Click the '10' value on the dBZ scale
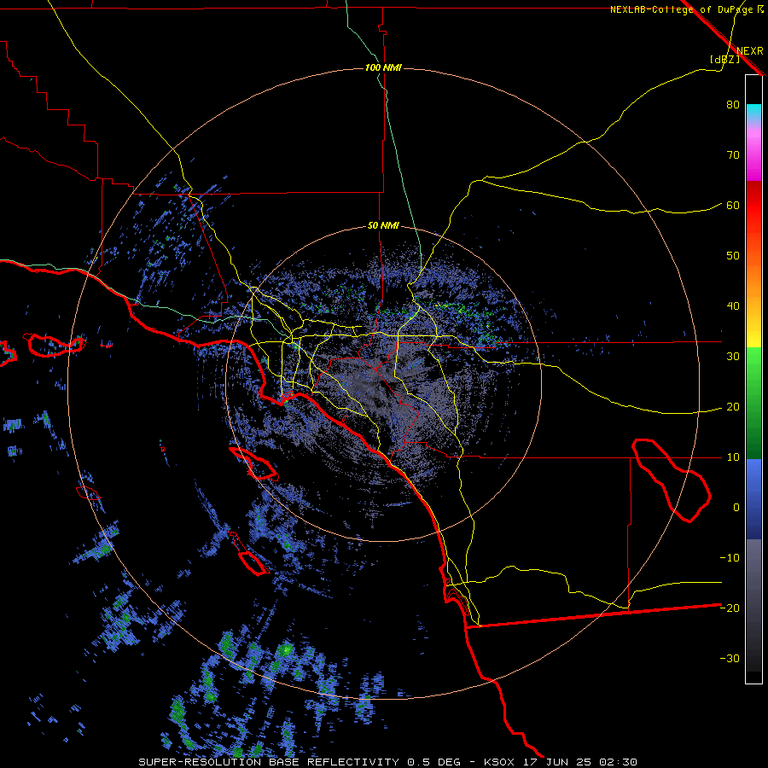Image resolution: width=768 pixels, height=768 pixels. (x=733, y=458)
